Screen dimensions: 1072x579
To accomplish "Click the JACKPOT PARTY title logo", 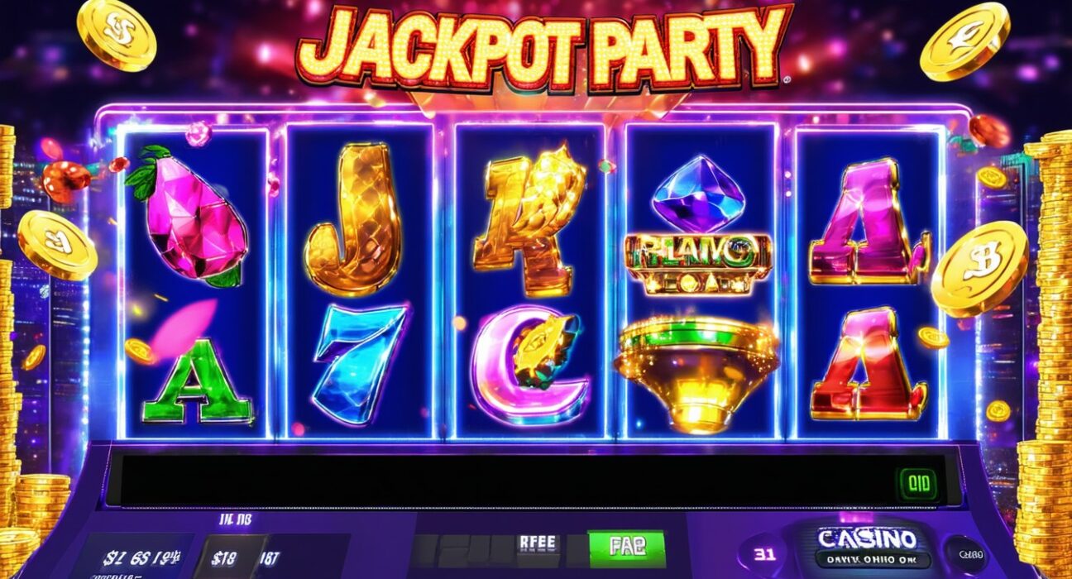I will click(x=541, y=46).
